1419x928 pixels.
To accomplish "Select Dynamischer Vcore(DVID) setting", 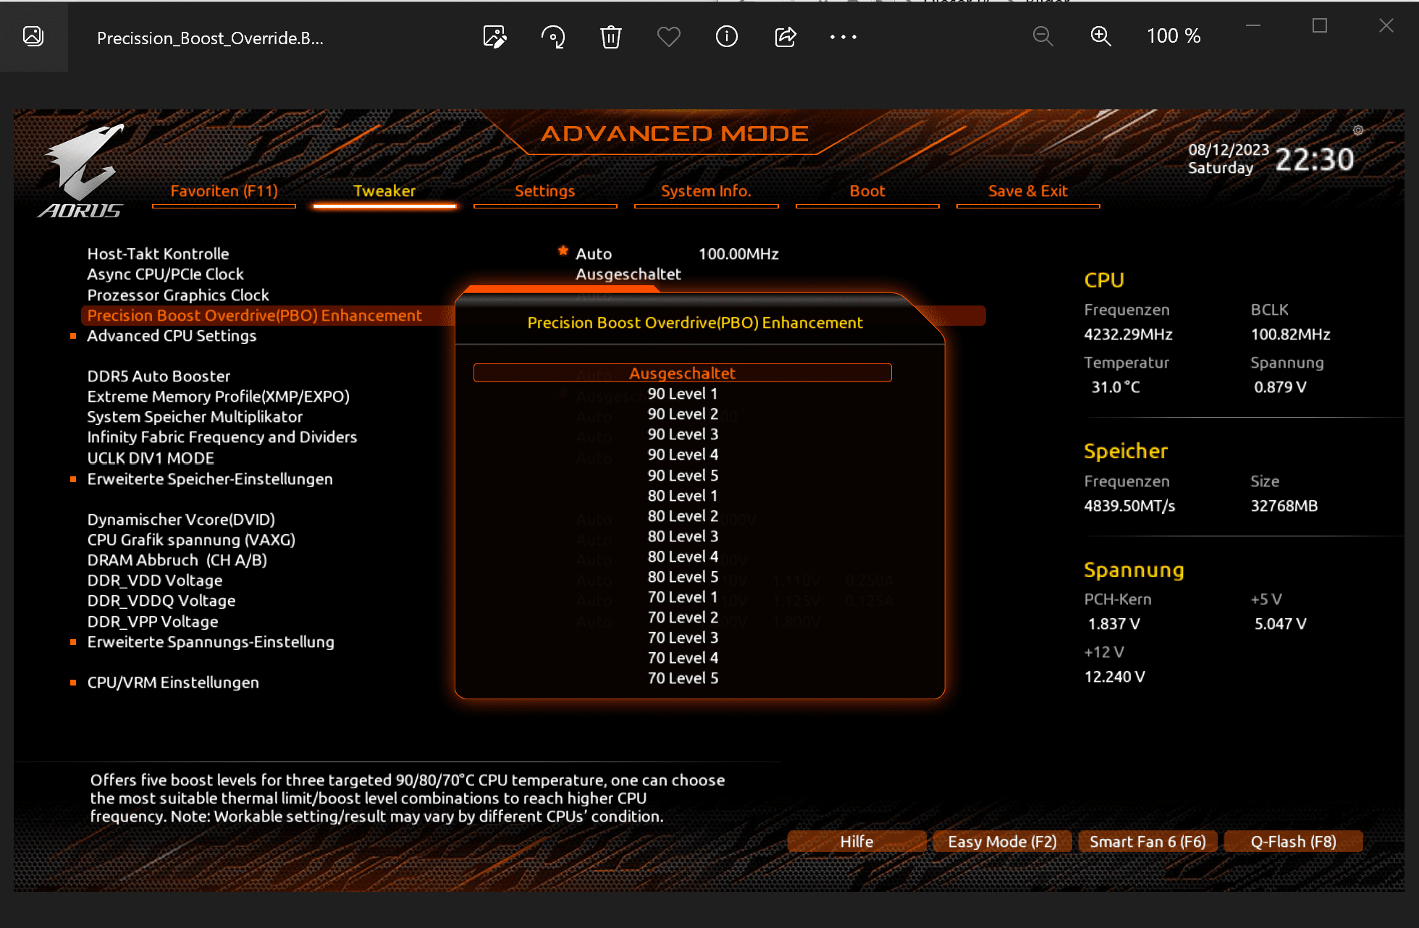I will click(x=181, y=520).
